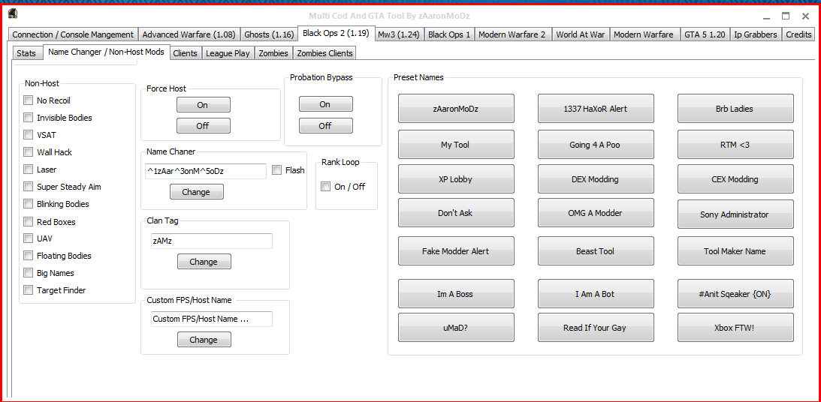Toggle the UAV checkbox
This screenshot has width=821, height=402.
pos(29,238)
